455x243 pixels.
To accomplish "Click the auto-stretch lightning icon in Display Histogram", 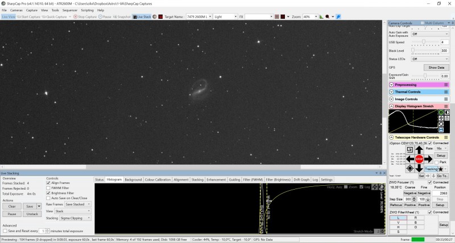I will (x=441, y=118).
